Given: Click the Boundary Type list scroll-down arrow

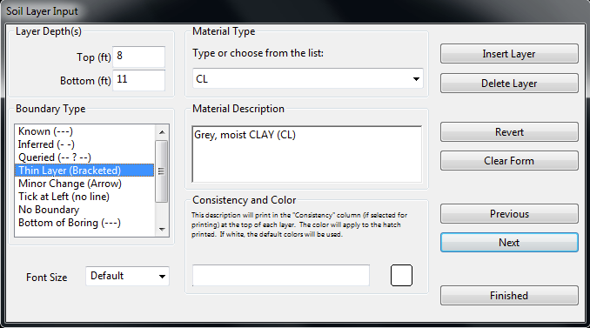Looking at the screenshot, I should (x=162, y=229).
